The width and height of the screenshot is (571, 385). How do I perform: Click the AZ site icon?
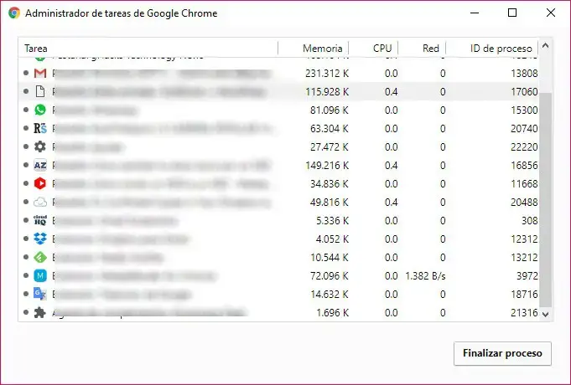tap(40, 166)
